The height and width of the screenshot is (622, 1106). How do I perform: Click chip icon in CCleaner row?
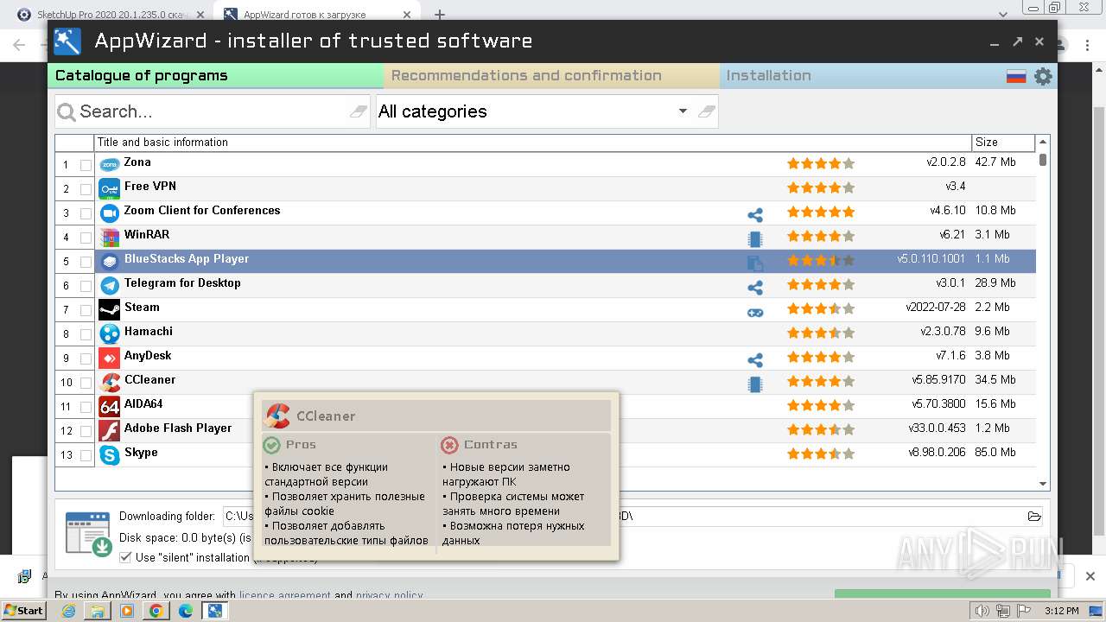pos(755,384)
